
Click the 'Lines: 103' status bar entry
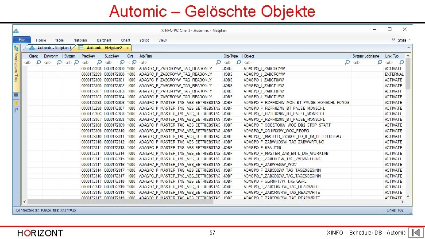pos(396,210)
